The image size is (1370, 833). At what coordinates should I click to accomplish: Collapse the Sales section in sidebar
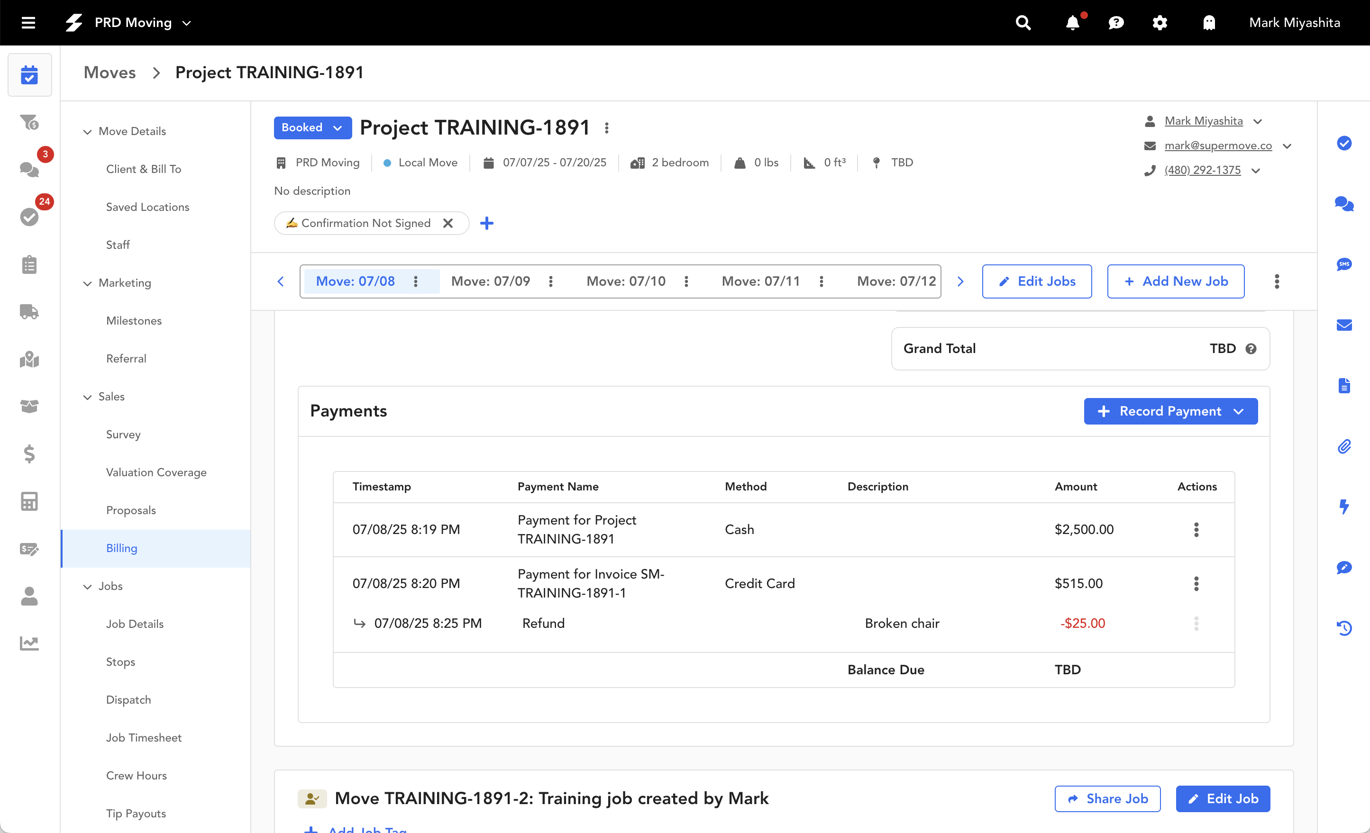click(x=87, y=397)
